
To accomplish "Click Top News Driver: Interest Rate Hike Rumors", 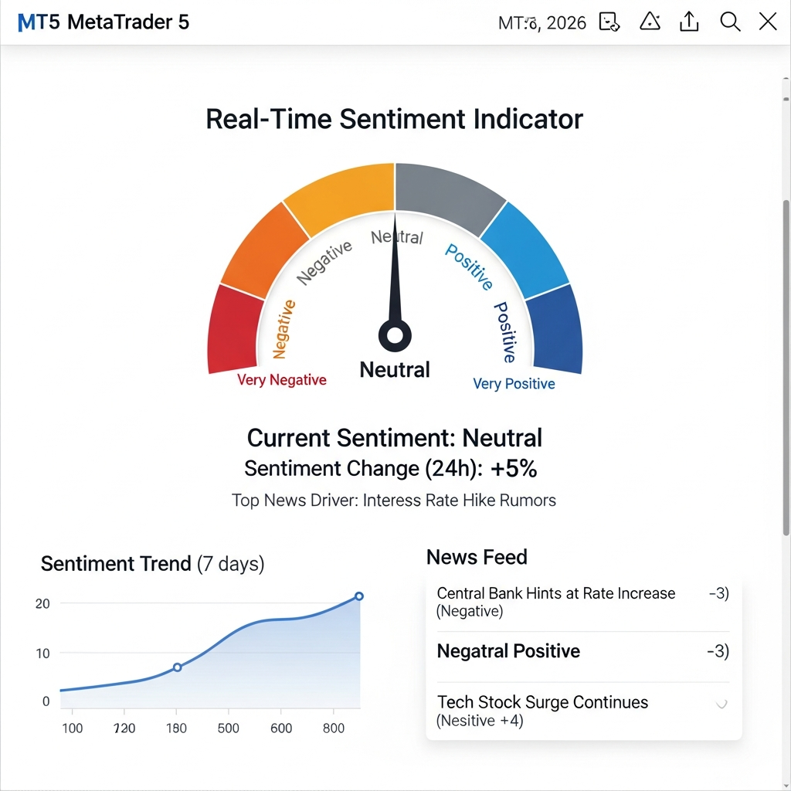I will pos(395,500).
